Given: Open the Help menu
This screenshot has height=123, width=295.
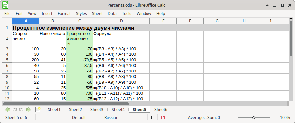Looking at the screenshot, I should click(161, 13).
